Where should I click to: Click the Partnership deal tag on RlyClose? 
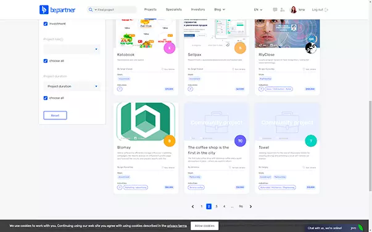[x=265, y=79]
